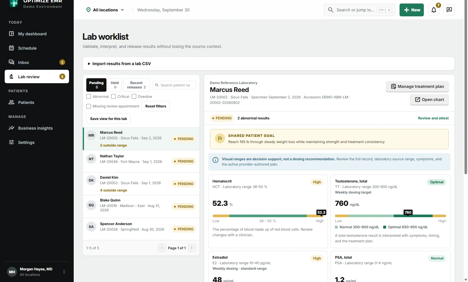Tick the Overdue filter checkbox
The width and height of the screenshot is (468, 282).
(x=134, y=96)
